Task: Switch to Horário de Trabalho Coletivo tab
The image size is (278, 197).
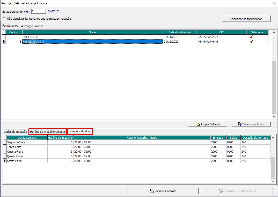Action: (48, 132)
